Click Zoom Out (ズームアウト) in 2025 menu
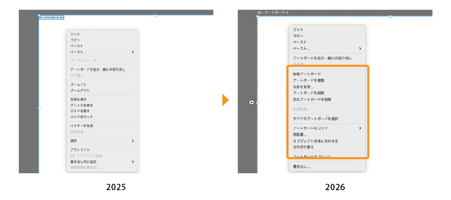The width and height of the screenshot is (451, 200). click(80, 90)
